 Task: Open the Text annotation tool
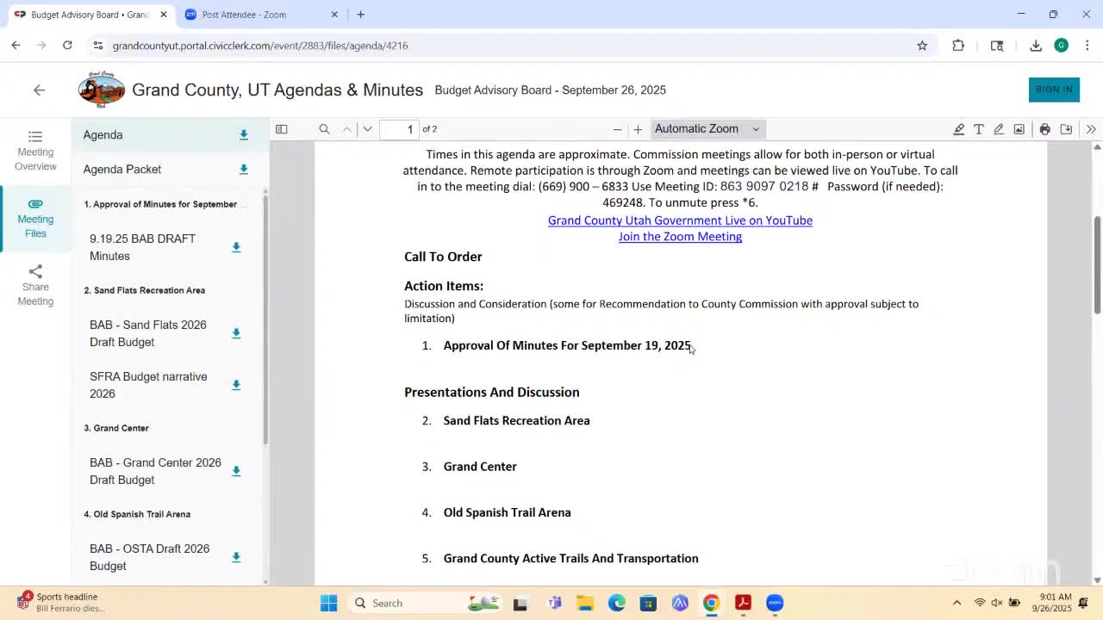pos(979,128)
